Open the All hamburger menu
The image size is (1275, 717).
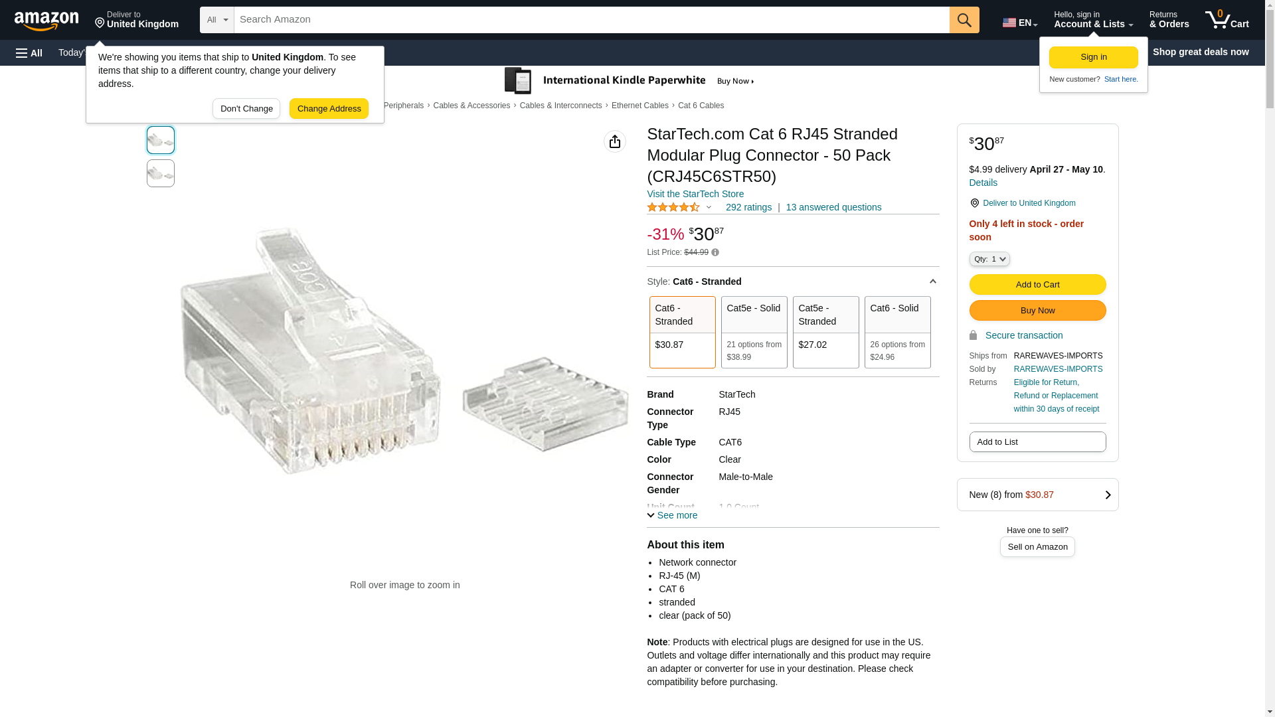[x=29, y=52]
